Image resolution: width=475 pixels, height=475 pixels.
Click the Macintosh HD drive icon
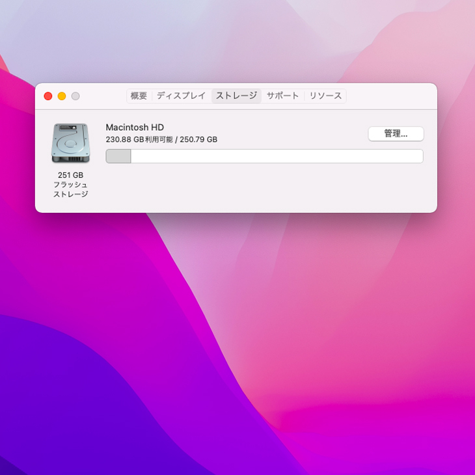point(70,142)
